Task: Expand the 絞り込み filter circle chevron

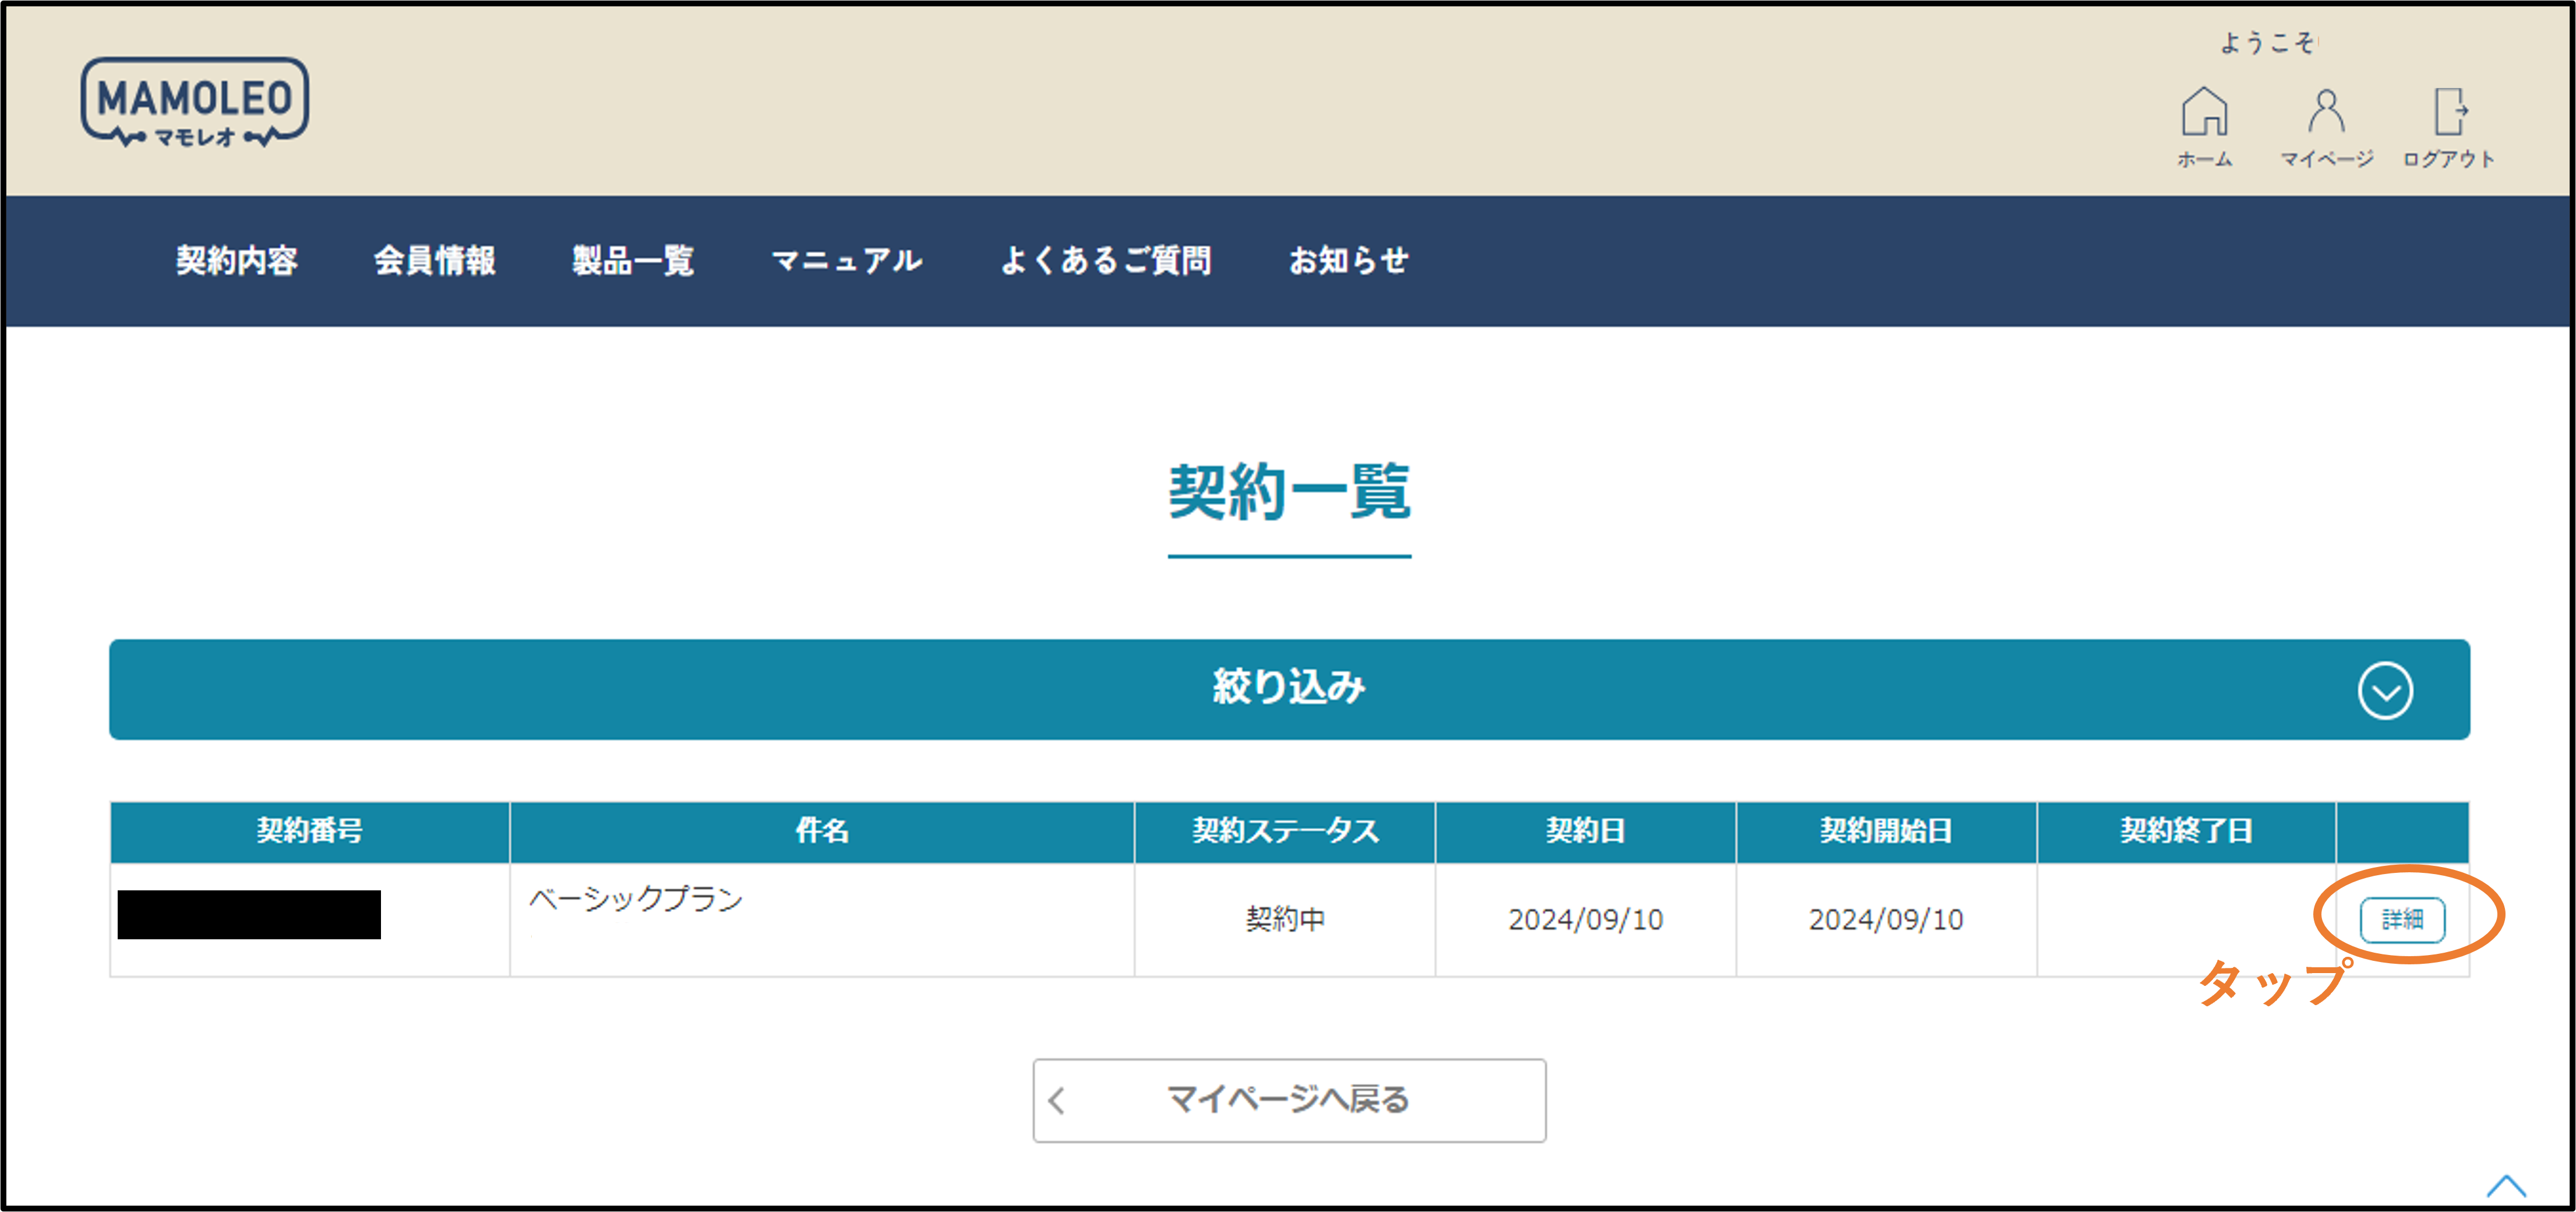Action: 2385,690
